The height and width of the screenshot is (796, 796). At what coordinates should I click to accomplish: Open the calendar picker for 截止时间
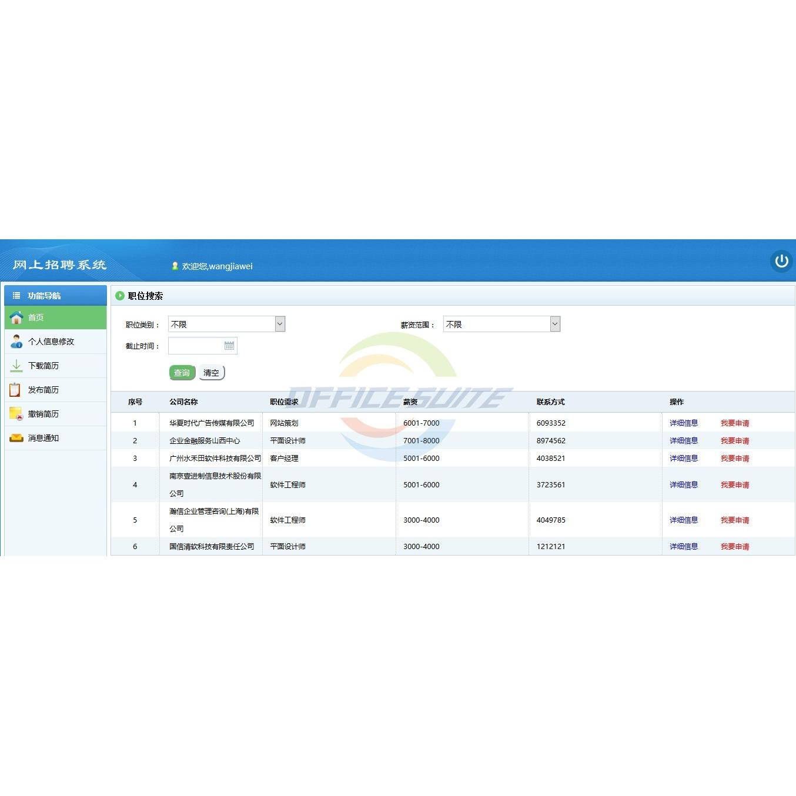point(229,346)
